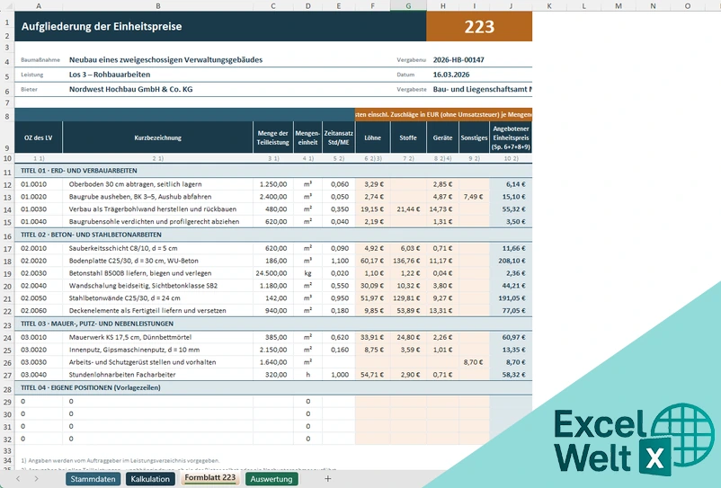Viewport: 721px width, 488px height.
Task: Select 'Deckenelemente als Fertigteil' description
Action: [157, 310]
